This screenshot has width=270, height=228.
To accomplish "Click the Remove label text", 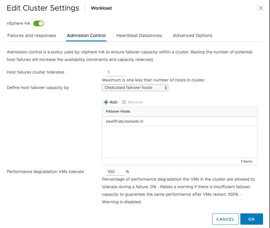I will [135, 102].
